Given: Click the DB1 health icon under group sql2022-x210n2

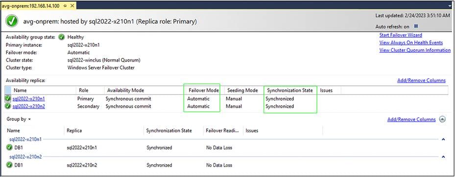Looking at the screenshot, I should [9, 165].
